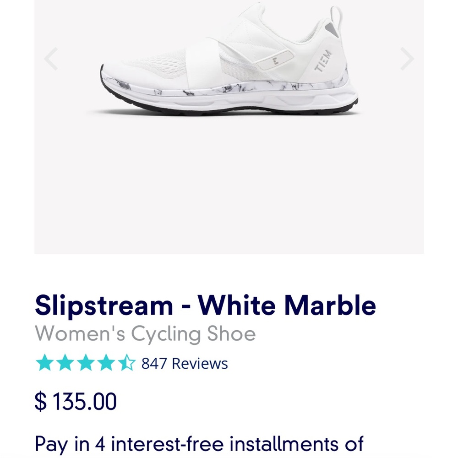Show the previous product image with left chevron

pyautogui.click(x=51, y=59)
